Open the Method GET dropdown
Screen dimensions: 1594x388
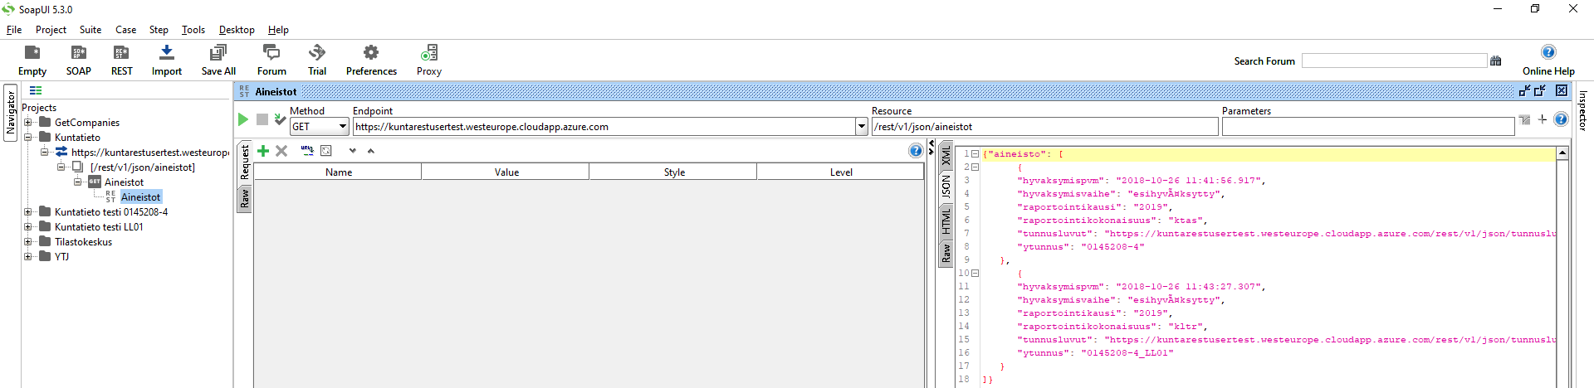(x=342, y=127)
